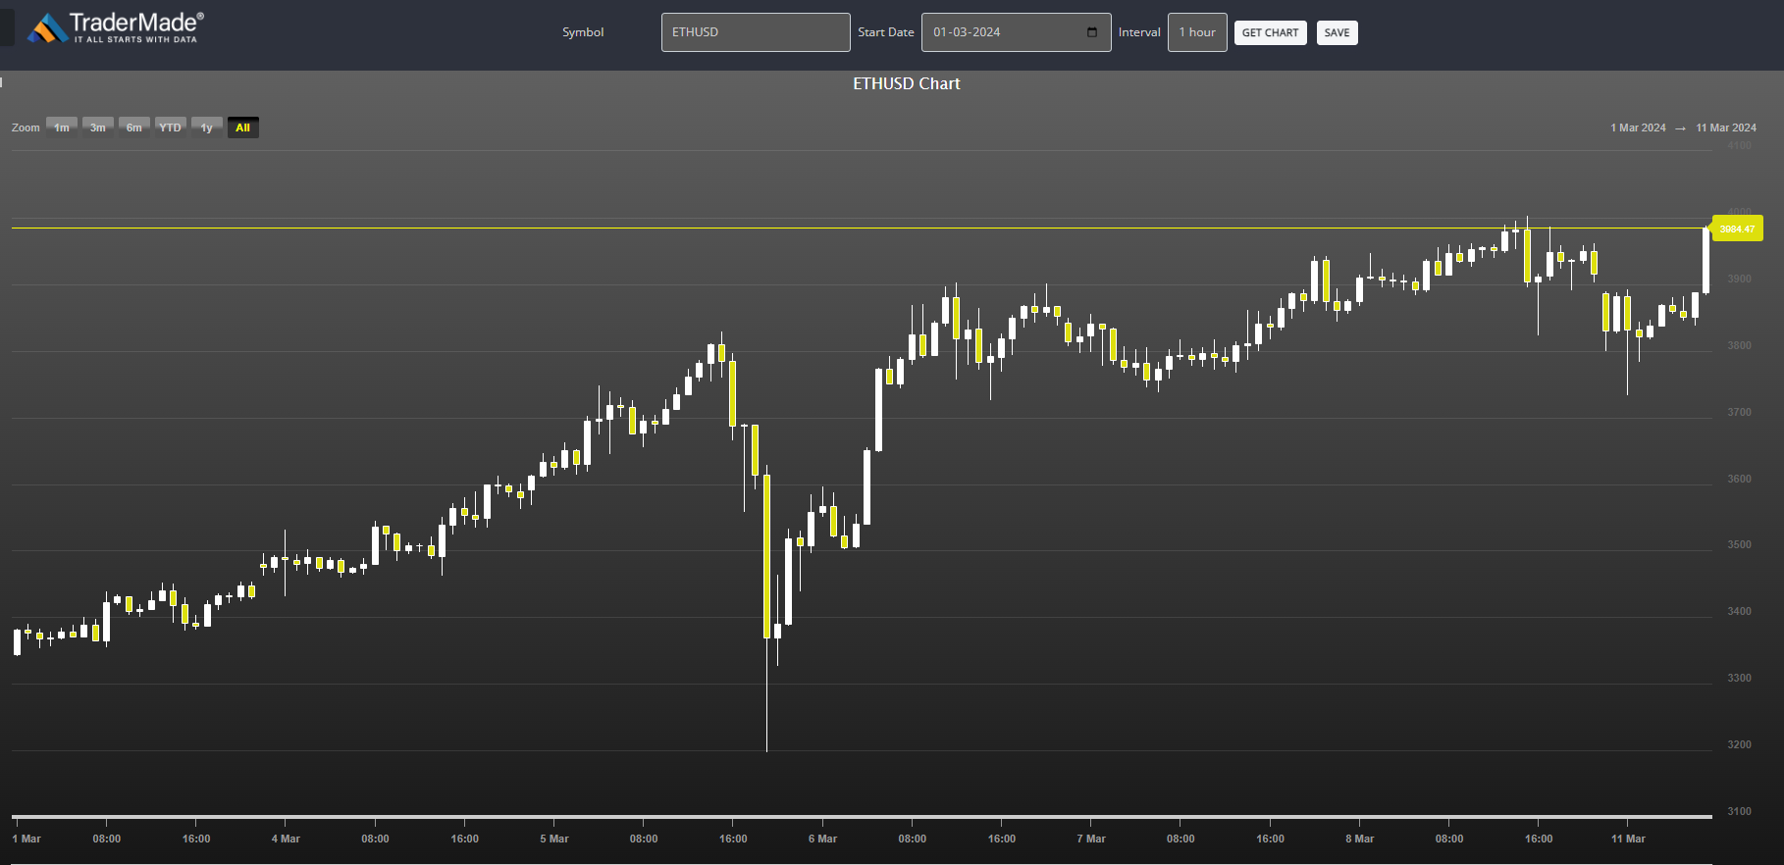
Task: Click the 6 Mar label on time axis
Action: (x=822, y=839)
